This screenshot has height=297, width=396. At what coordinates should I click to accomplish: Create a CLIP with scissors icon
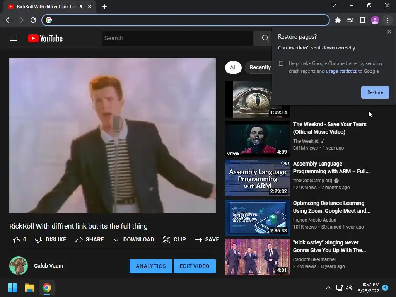click(174, 239)
